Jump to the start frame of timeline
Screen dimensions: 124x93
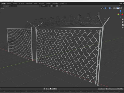47,89
